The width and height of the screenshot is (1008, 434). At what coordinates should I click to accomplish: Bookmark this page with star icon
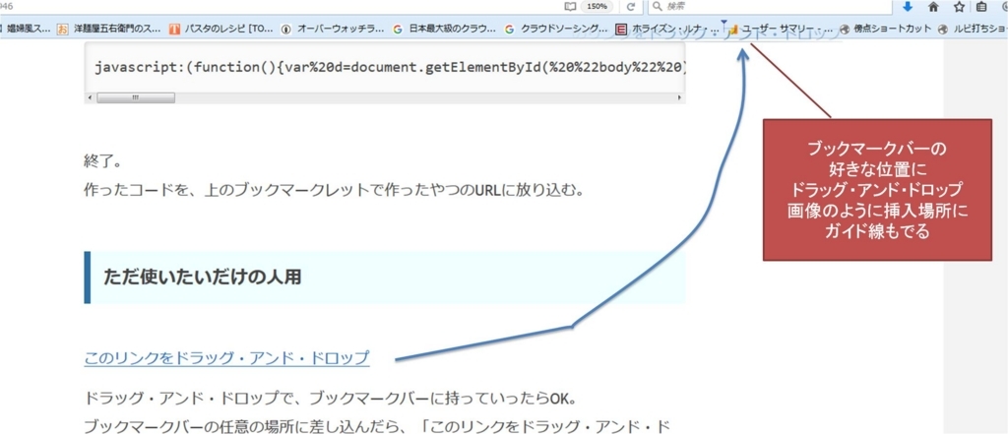pyautogui.click(x=959, y=7)
